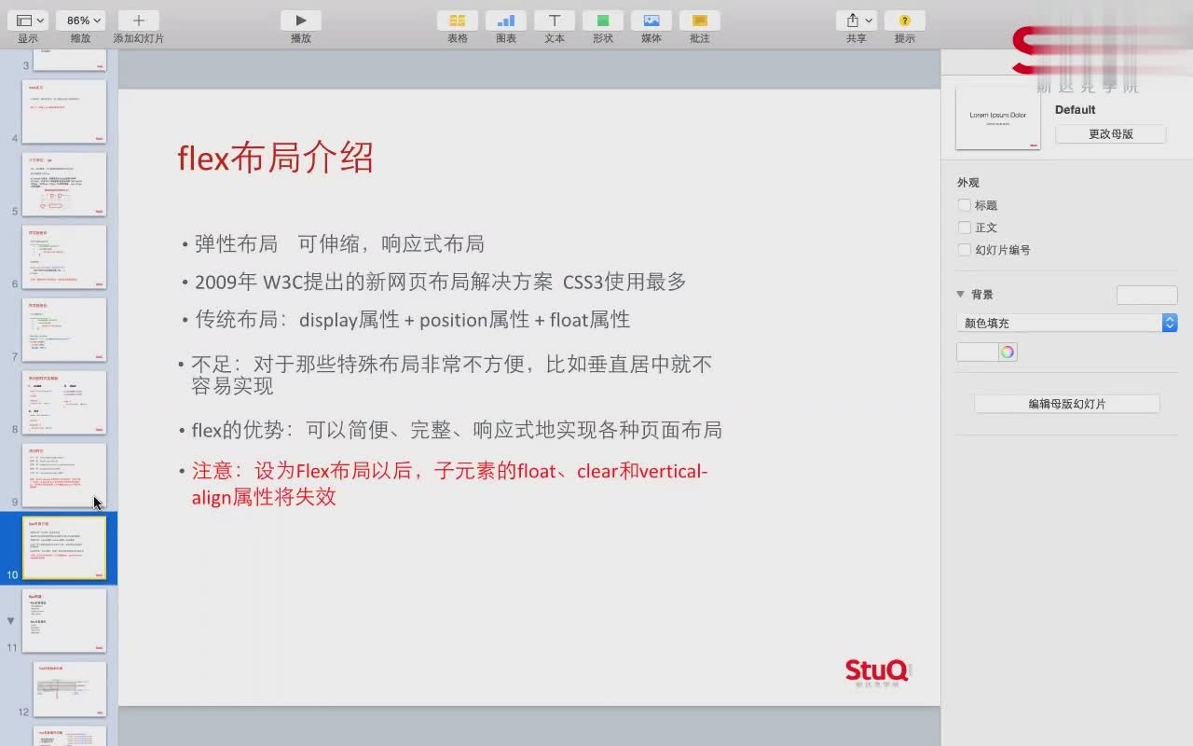Click the slide title flex布局介绍
The image size is (1193, 746).
pyautogui.click(x=276, y=158)
